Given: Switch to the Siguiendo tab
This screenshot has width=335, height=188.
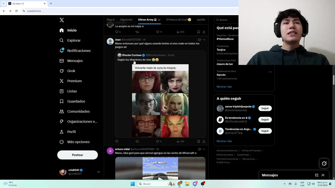Looking at the screenshot, I should [x=126, y=20].
